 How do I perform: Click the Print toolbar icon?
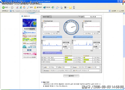coord(61,7)
